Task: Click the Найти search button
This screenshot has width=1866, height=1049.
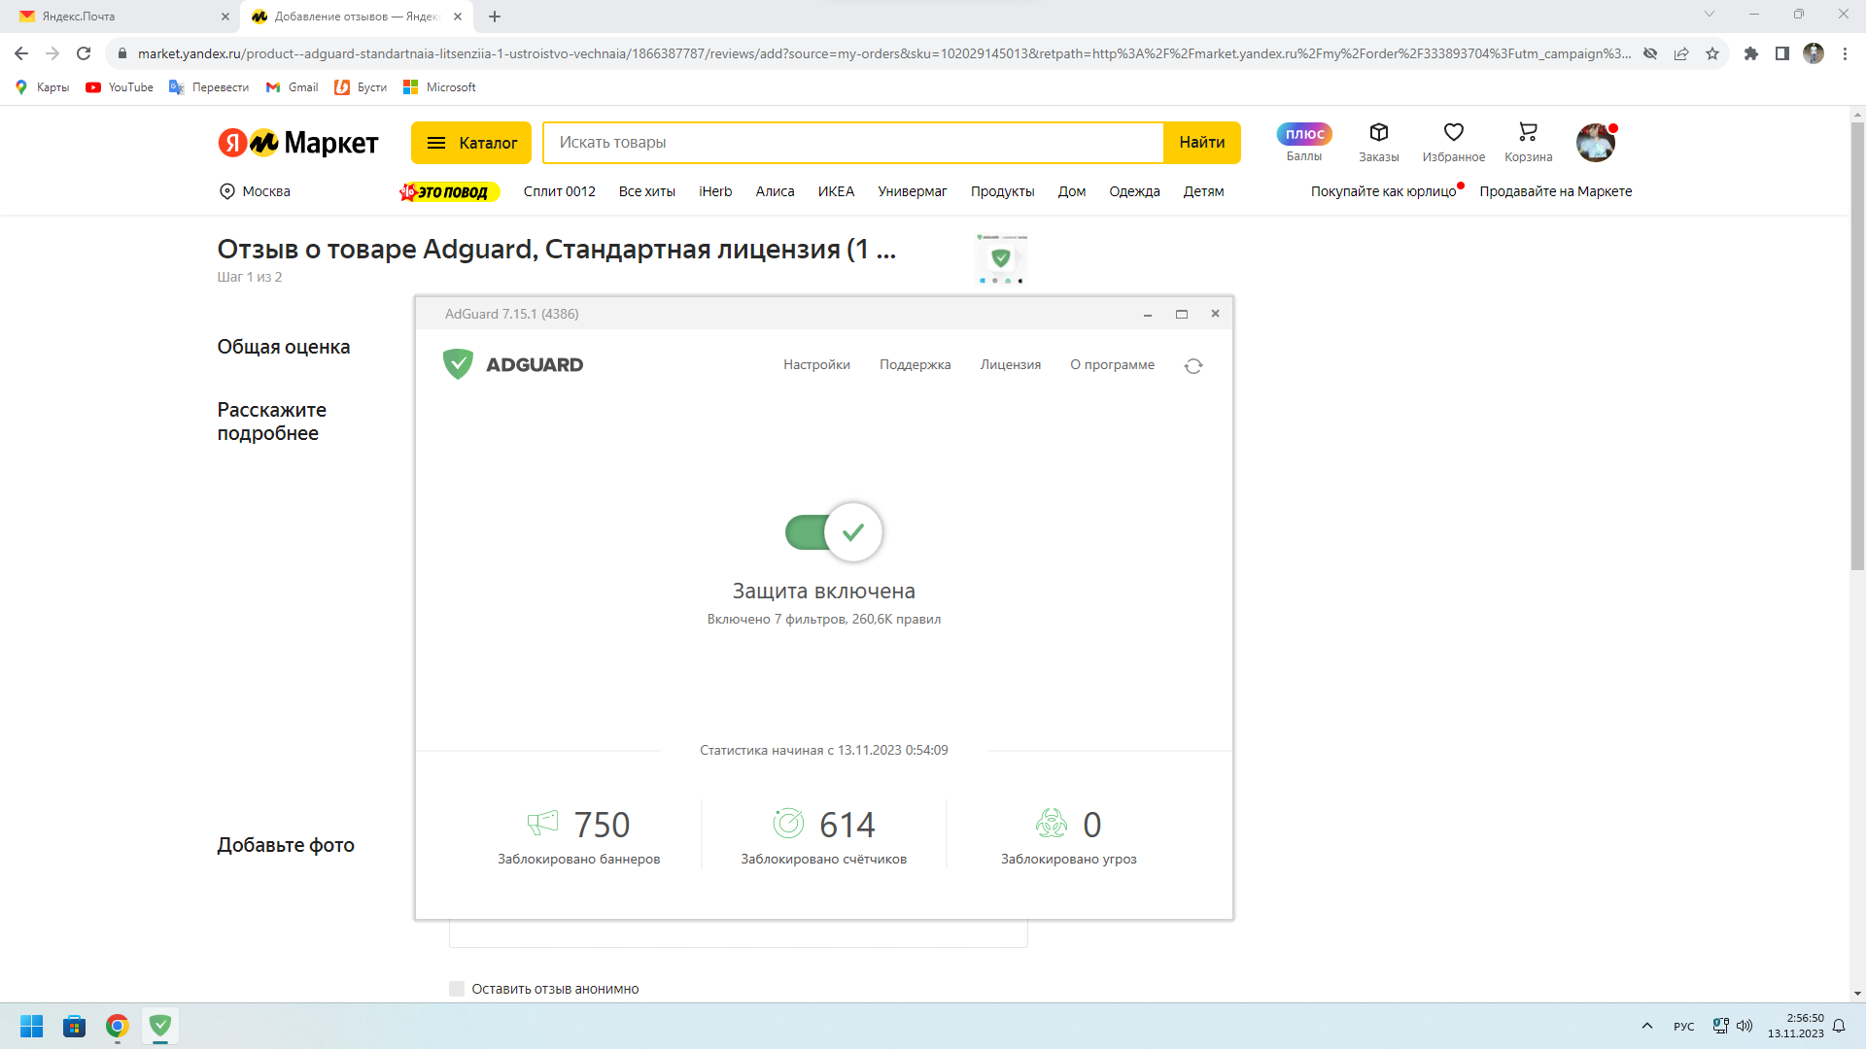Action: [x=1201, y=143]
